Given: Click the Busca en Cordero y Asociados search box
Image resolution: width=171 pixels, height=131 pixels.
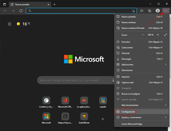Looking at the screenshot, I should tap(75, 80).
